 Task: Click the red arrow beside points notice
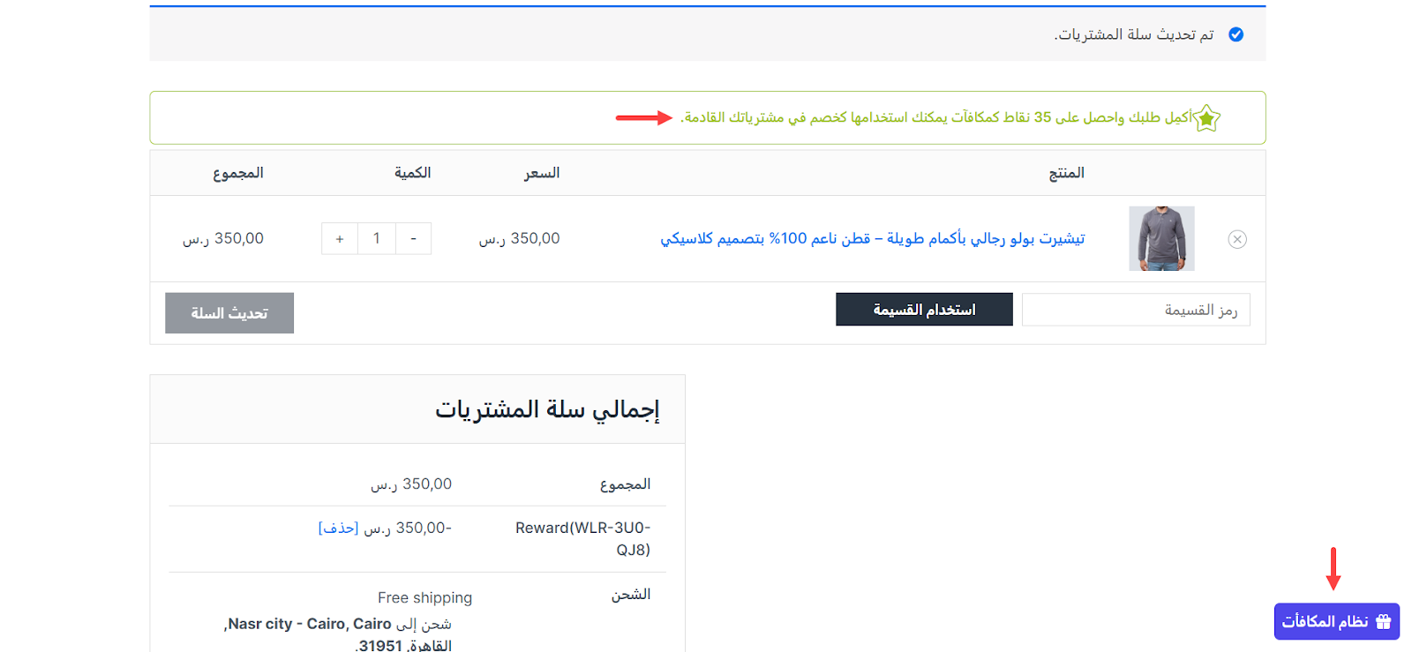(643, 118)
